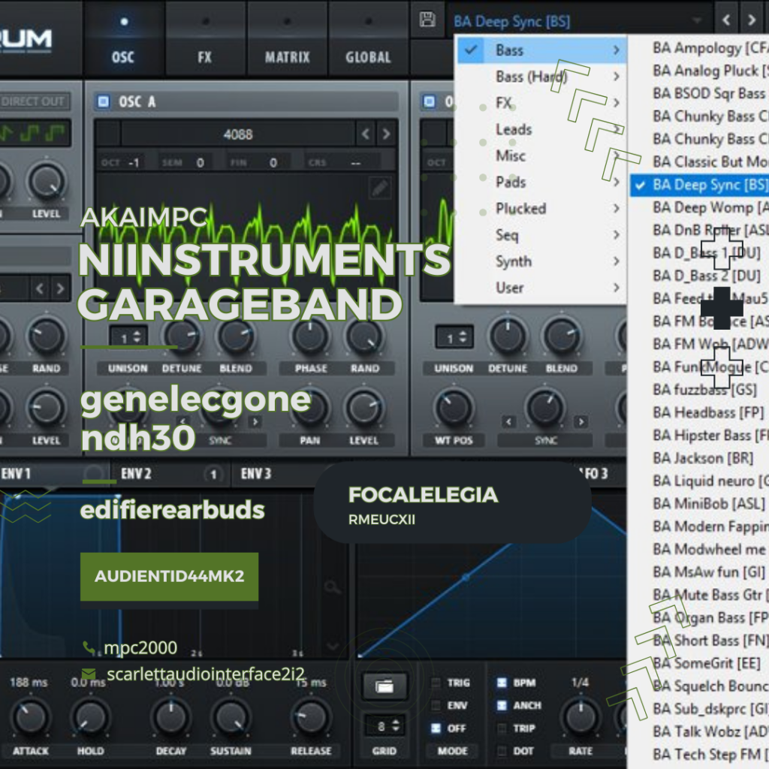Select next wavetable in OSC A
Screen dimensions: 769x769
point(386,134)
